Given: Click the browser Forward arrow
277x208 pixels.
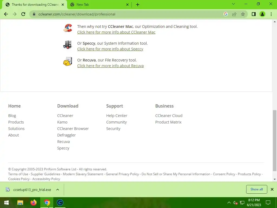Looking at the screenshot, I should tap(15, 14).
